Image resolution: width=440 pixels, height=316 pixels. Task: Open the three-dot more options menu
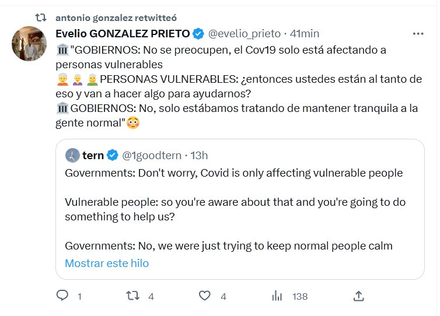tap(418, 34)
